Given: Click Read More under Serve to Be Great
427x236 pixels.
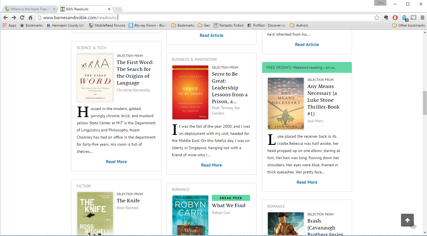Looking at the screenshot, I should point(211,165).
